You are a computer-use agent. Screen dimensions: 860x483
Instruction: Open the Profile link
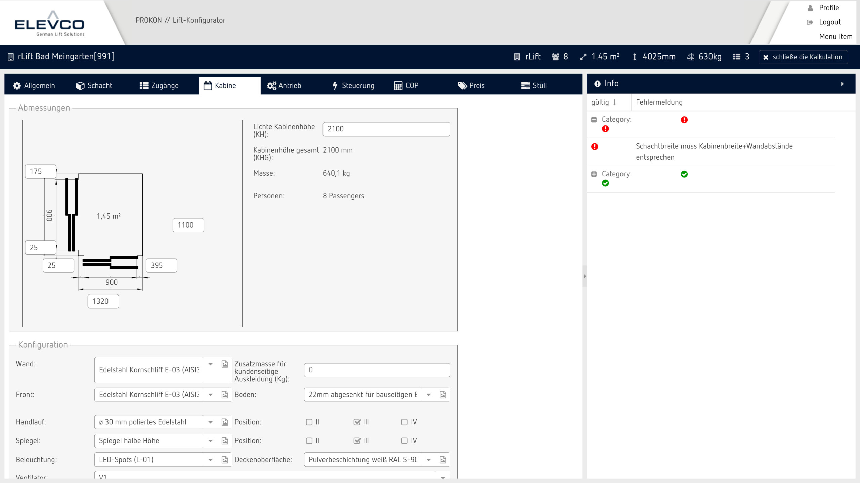pyautogui.click(x=829, y=8)
